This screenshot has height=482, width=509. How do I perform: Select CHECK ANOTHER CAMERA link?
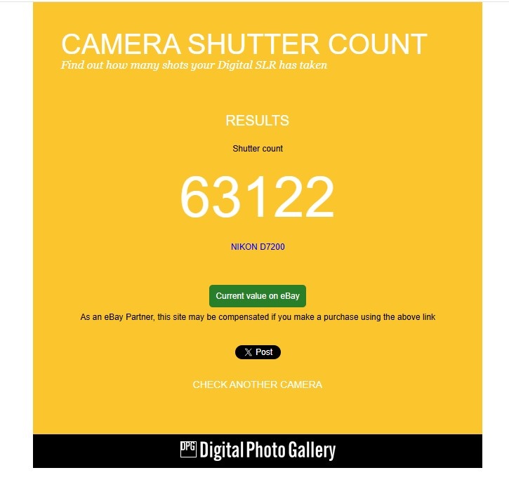tap(258, 384)
